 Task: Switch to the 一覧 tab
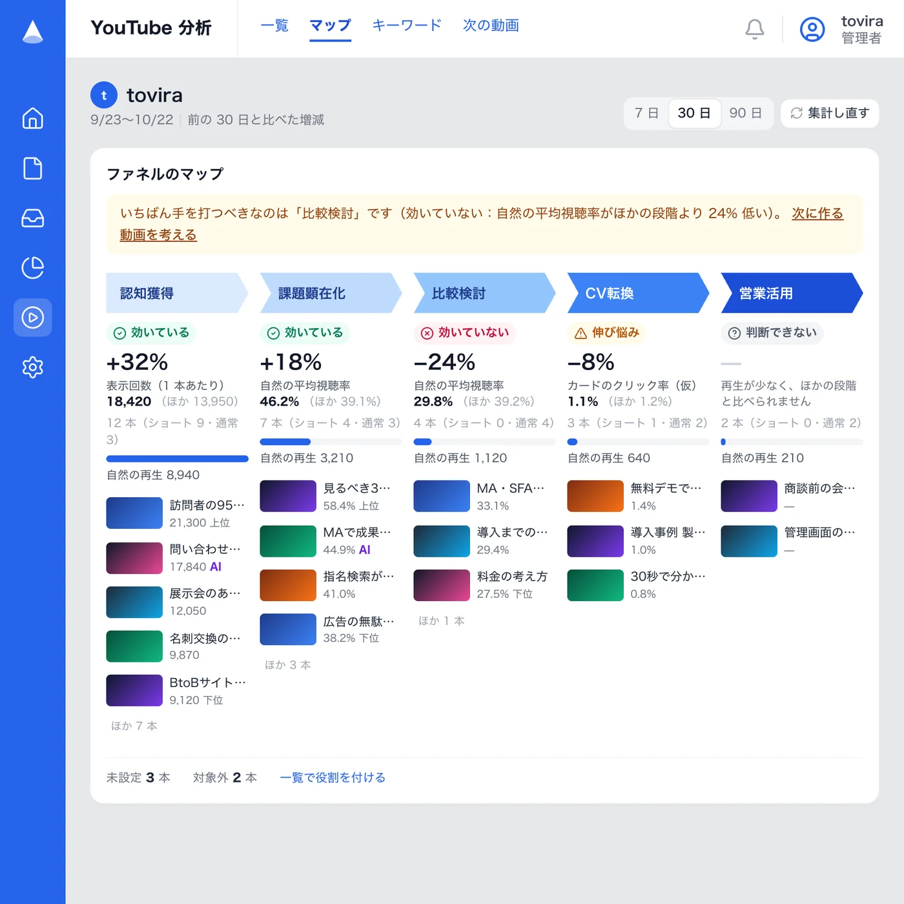click(274, 26)
